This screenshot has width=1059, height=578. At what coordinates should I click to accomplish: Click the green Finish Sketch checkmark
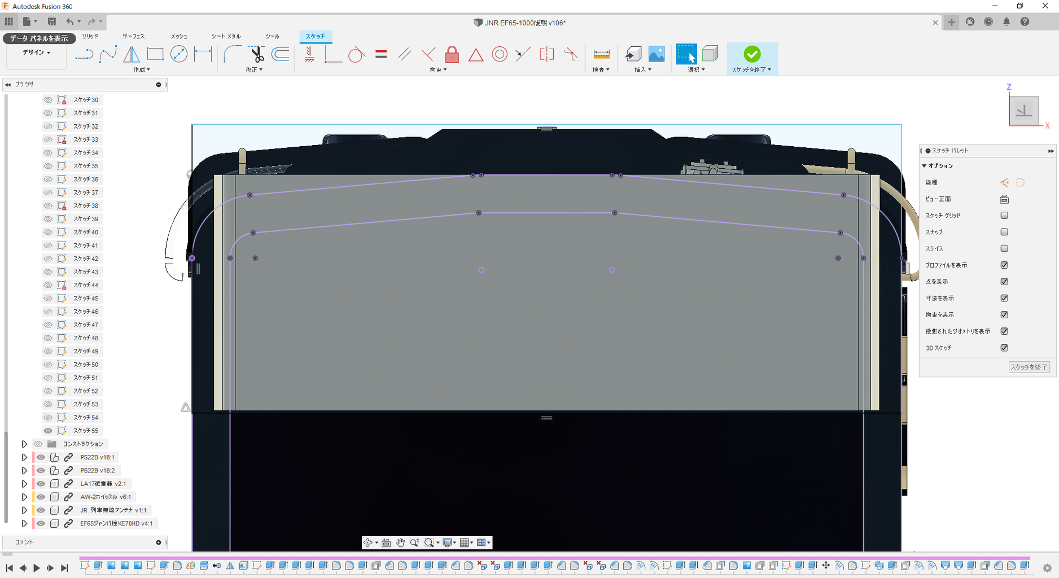pos(752,54)
